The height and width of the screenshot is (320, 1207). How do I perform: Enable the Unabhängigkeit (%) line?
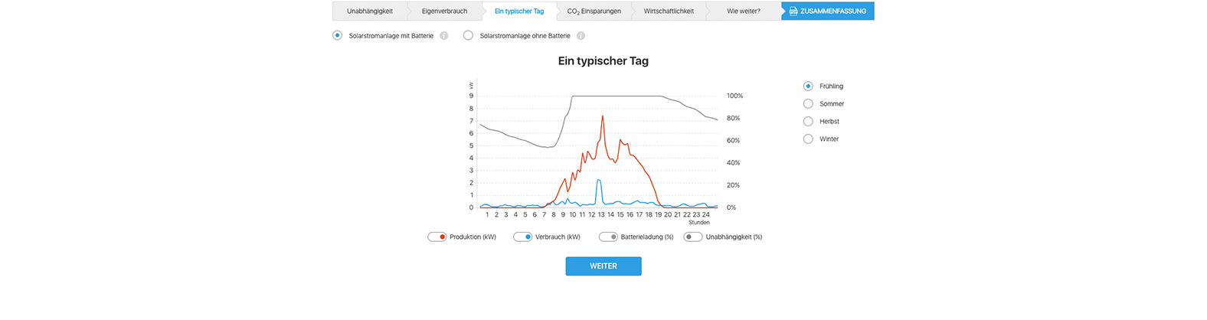693,237
